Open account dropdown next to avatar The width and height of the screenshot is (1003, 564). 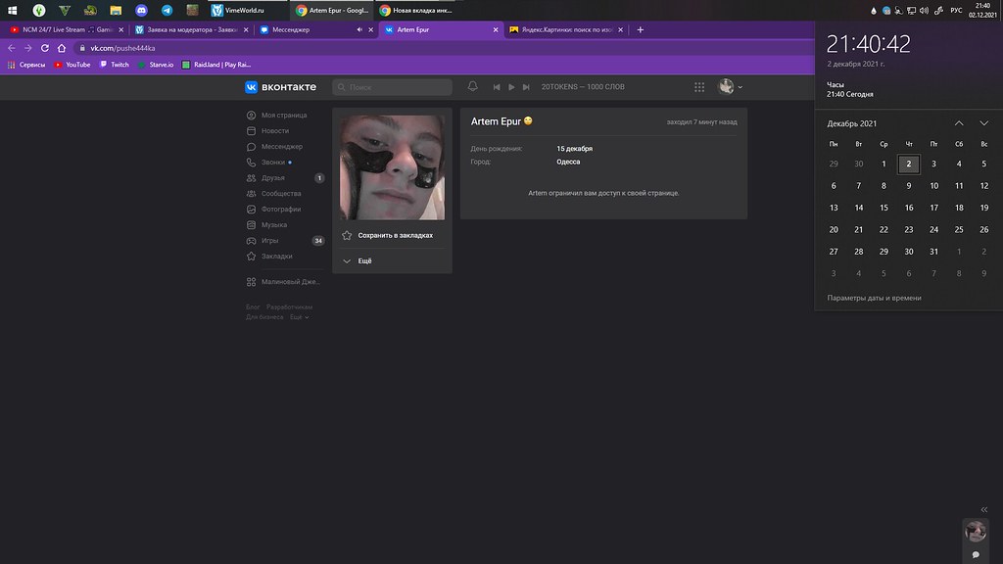click(740, 87)
